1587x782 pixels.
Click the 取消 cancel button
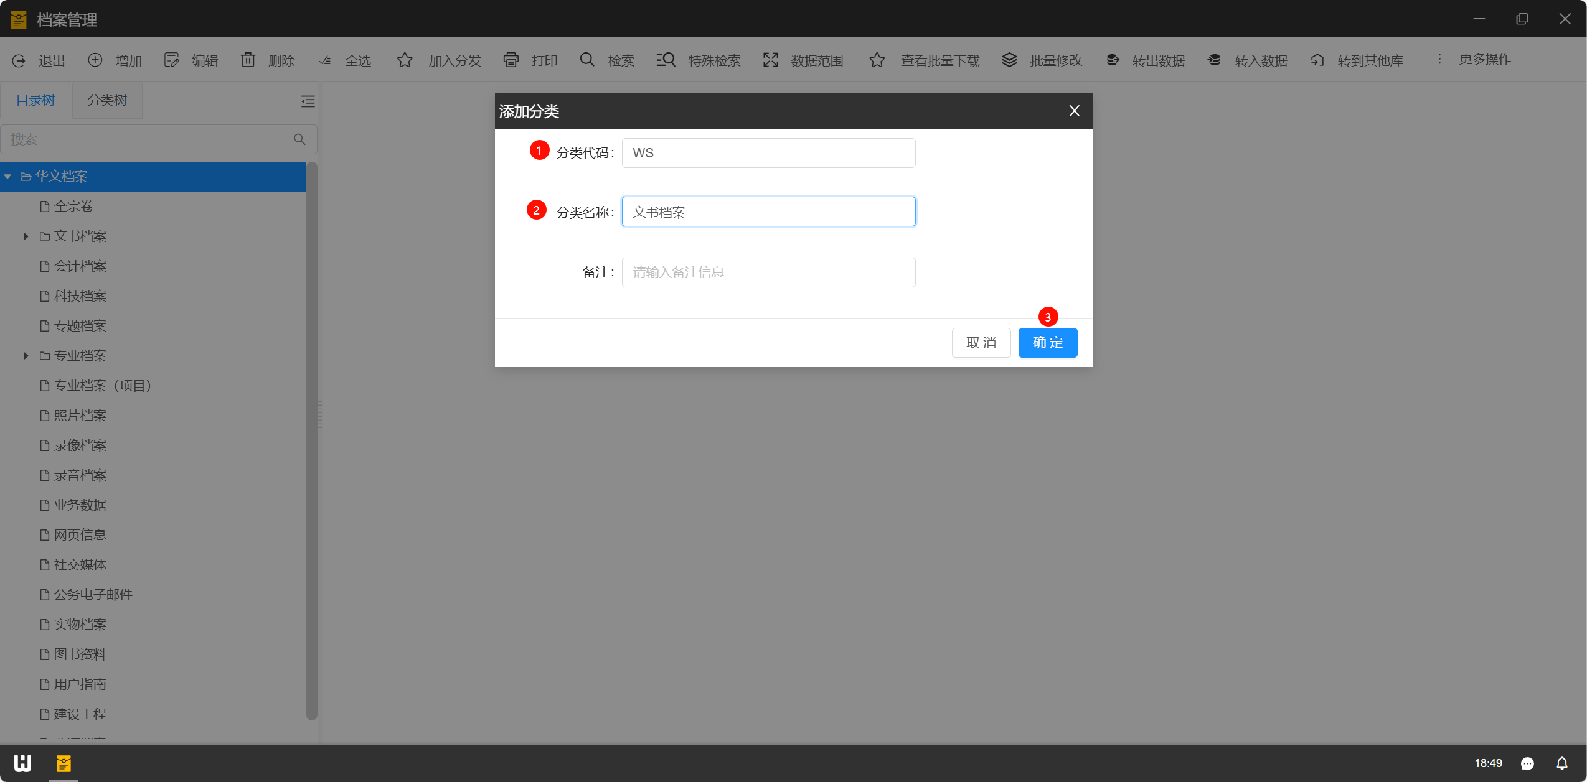(x=981, y=343)
